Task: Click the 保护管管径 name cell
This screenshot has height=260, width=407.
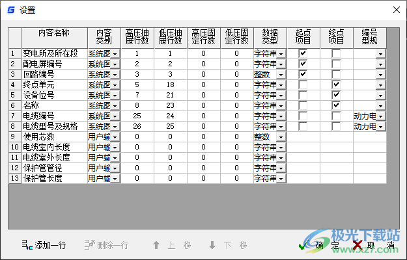Action: coord(55,168)
